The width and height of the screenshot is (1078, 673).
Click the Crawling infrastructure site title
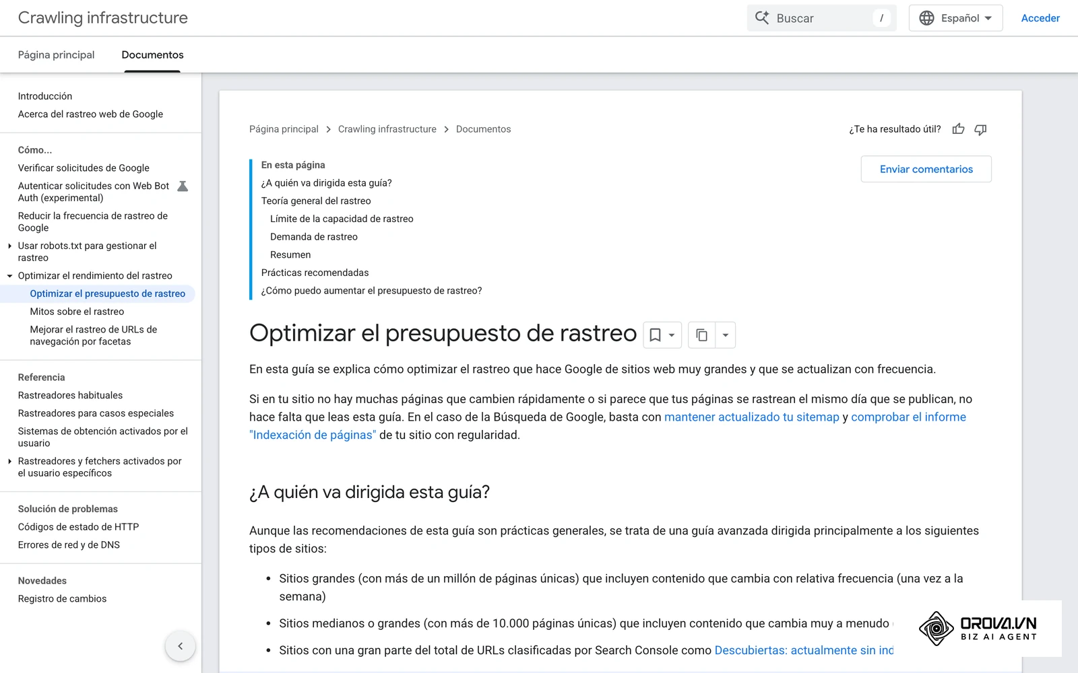[102, 18]
